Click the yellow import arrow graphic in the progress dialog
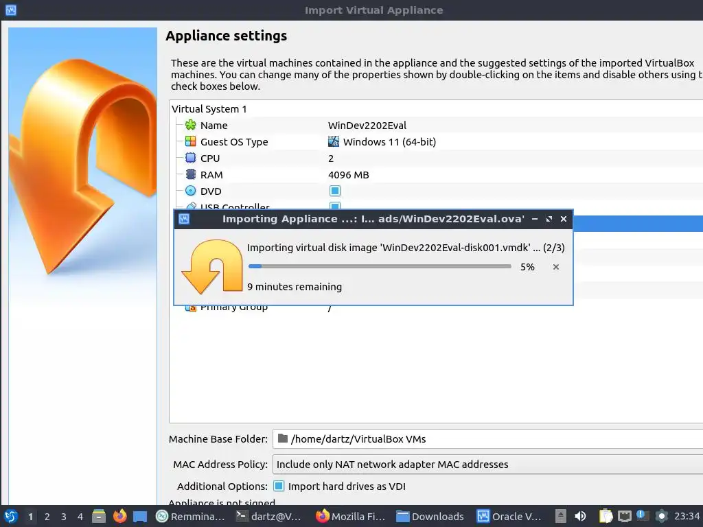Viewport: 703px width, 527px height. 212,266
